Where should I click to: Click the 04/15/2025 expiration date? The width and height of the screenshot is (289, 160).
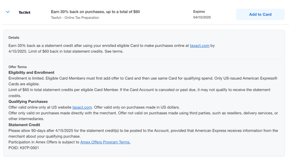[x=202, y=17]
